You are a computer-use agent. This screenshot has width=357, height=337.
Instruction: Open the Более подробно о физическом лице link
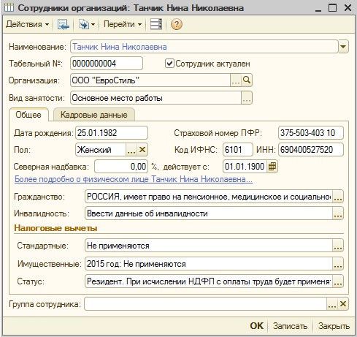[x=134, y=179]
